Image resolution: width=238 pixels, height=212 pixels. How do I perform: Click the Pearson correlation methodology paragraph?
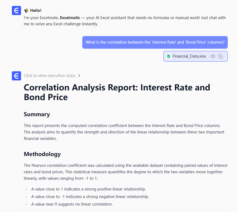click(125, 172)
